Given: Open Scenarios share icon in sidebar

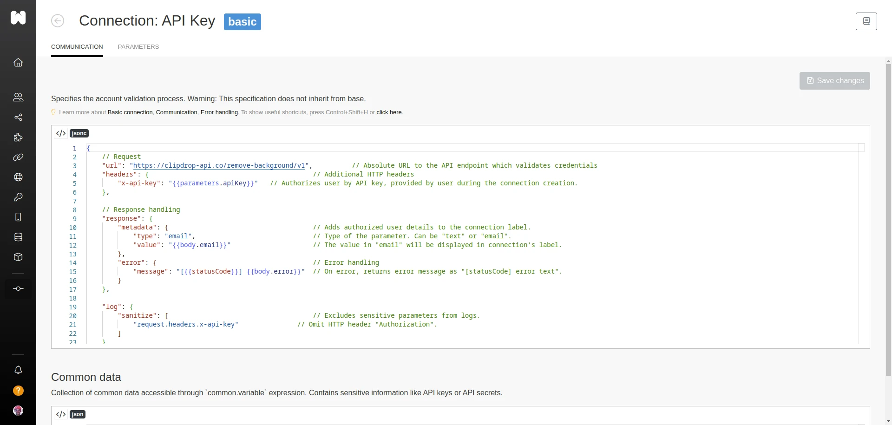Looking at the screenshot, I should click(x=18, y=117).
